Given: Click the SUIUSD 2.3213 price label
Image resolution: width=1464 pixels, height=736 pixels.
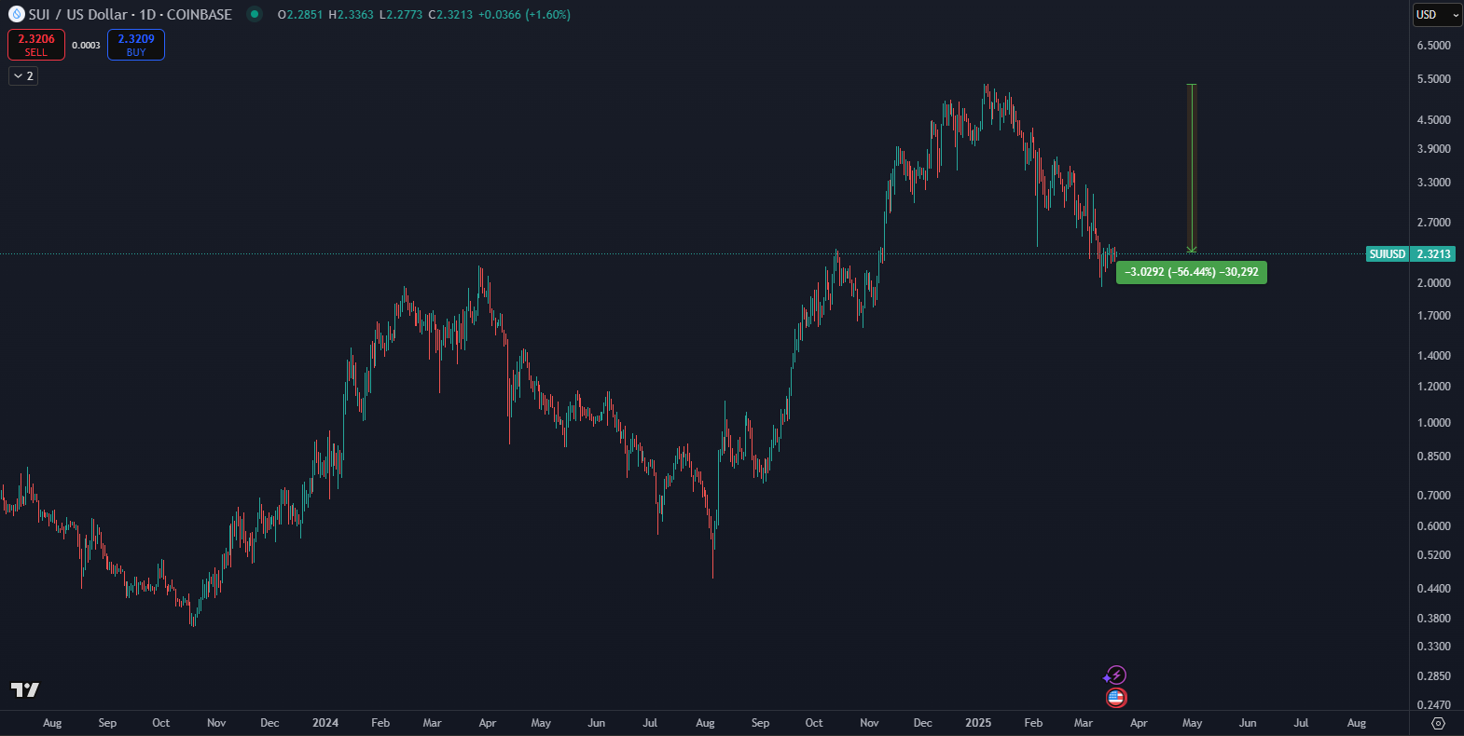Looking at the screenshot, I should coord(1410,254).
